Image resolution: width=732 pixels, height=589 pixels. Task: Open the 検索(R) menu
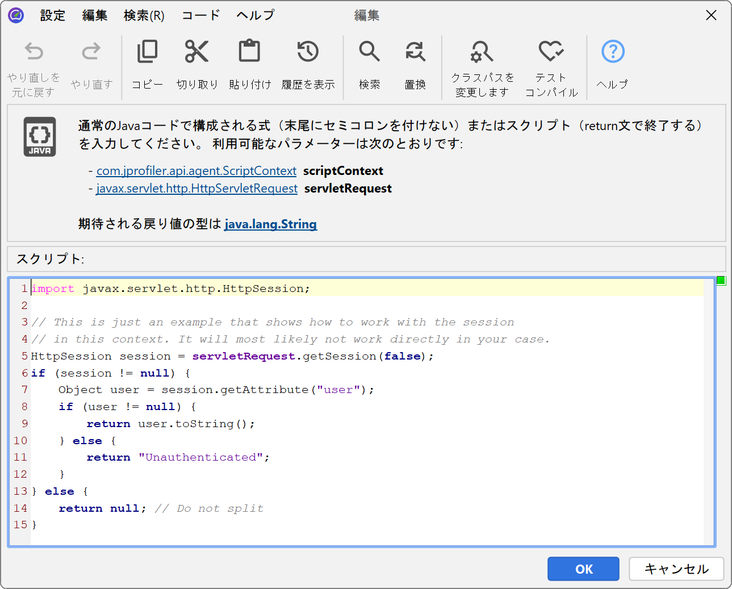144,15
